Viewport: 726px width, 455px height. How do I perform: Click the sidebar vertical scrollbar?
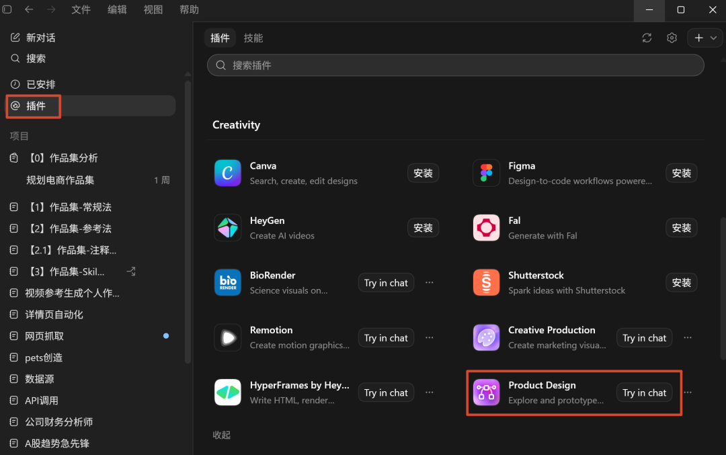[188, 222]
